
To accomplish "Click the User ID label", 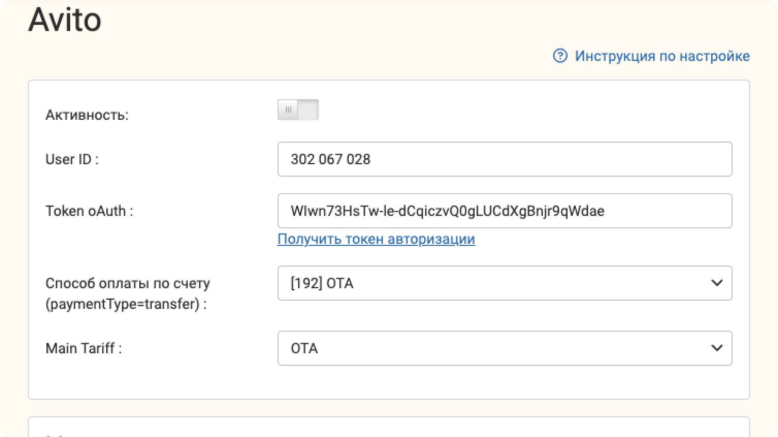I will [72, 159].
